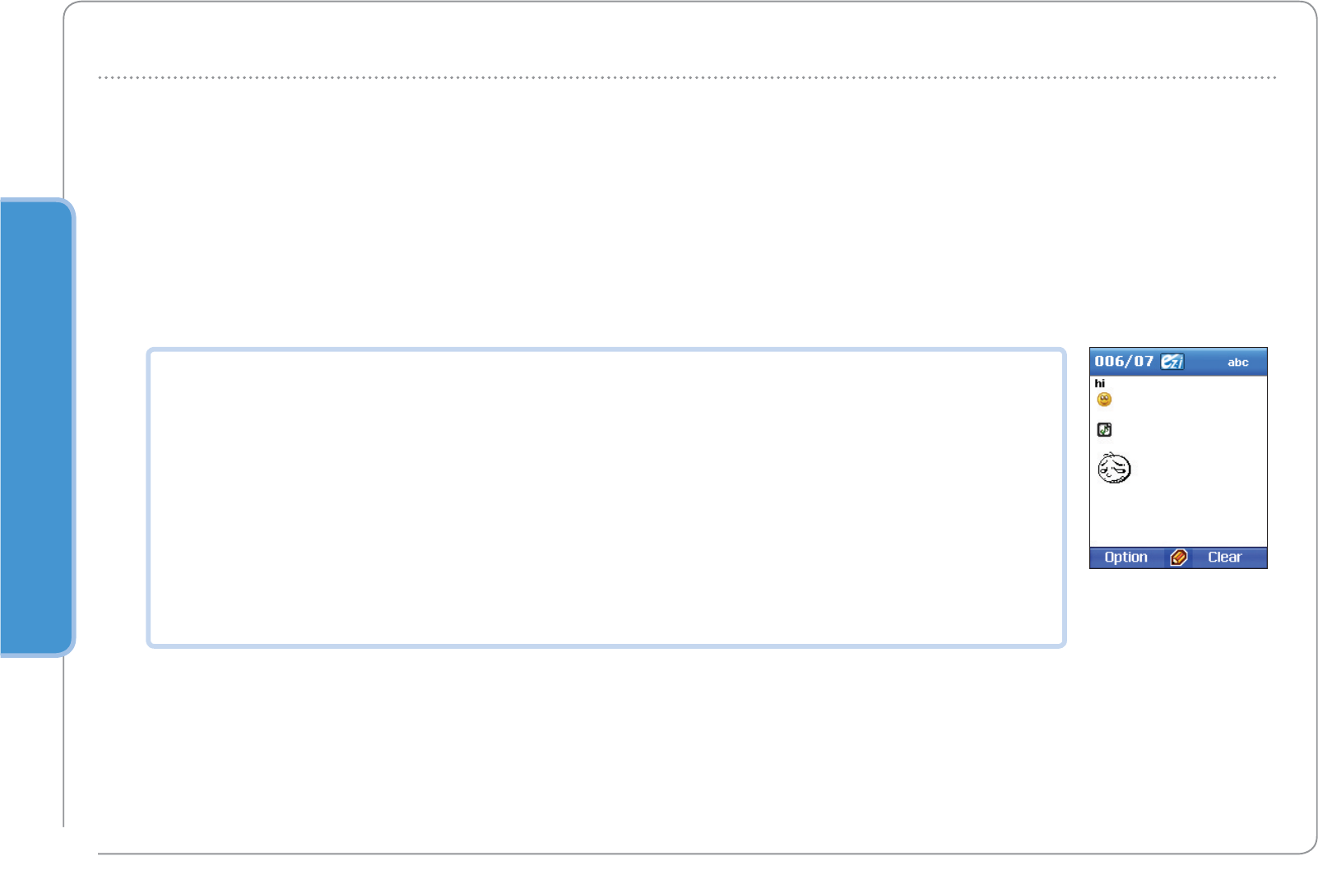
Task: Click the light blue border of the large box
Action: tap(606, 350)
